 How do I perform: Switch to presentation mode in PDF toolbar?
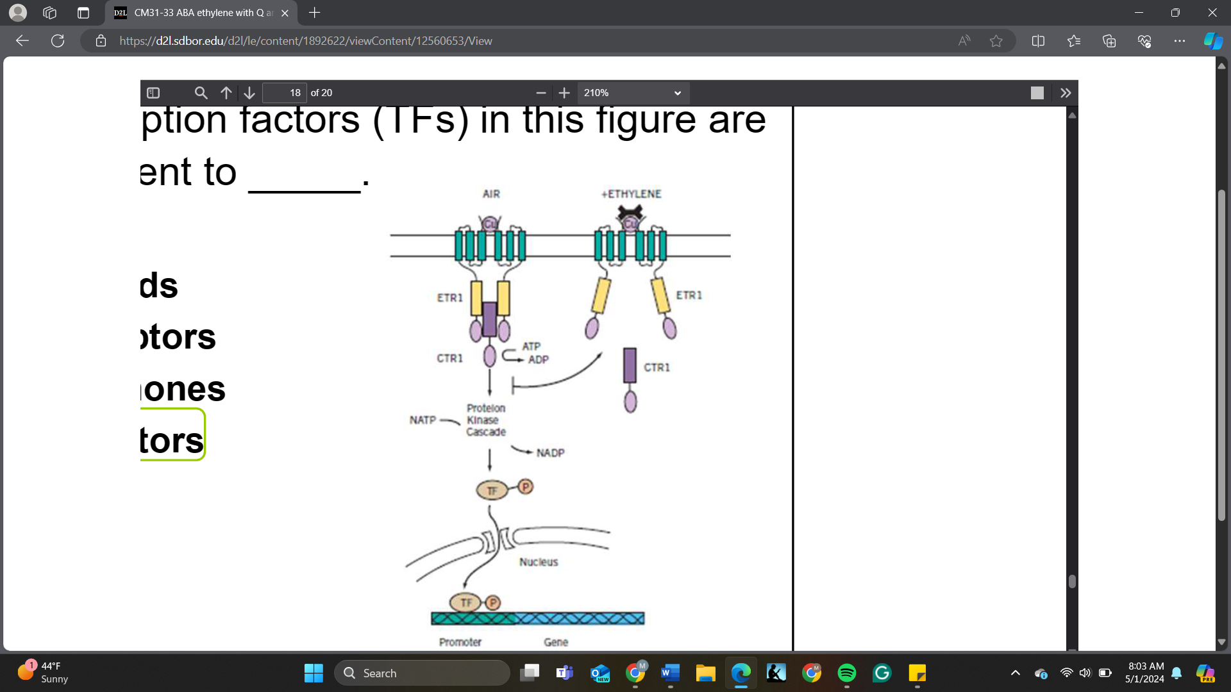(1037, 93)
